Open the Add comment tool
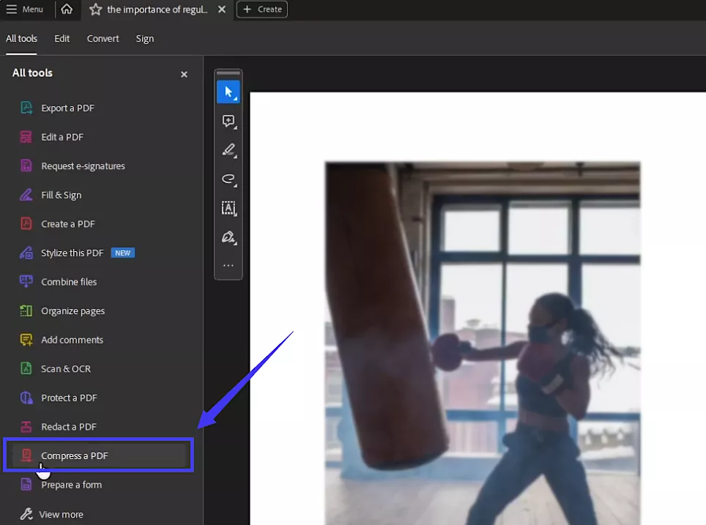Viewport: 706px width, 525px height. 228,121
